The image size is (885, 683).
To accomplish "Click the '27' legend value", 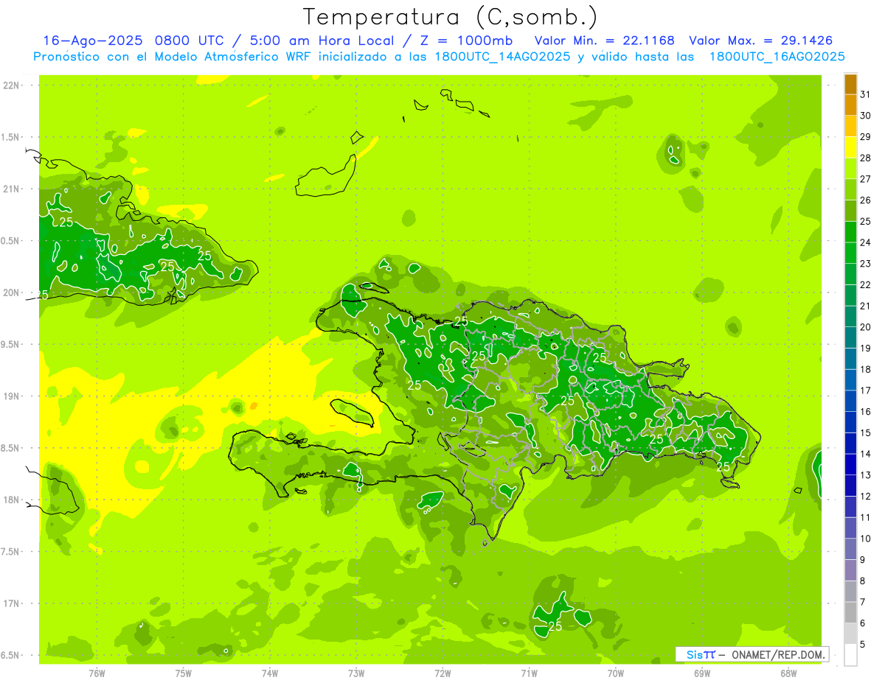I will 865,179.
